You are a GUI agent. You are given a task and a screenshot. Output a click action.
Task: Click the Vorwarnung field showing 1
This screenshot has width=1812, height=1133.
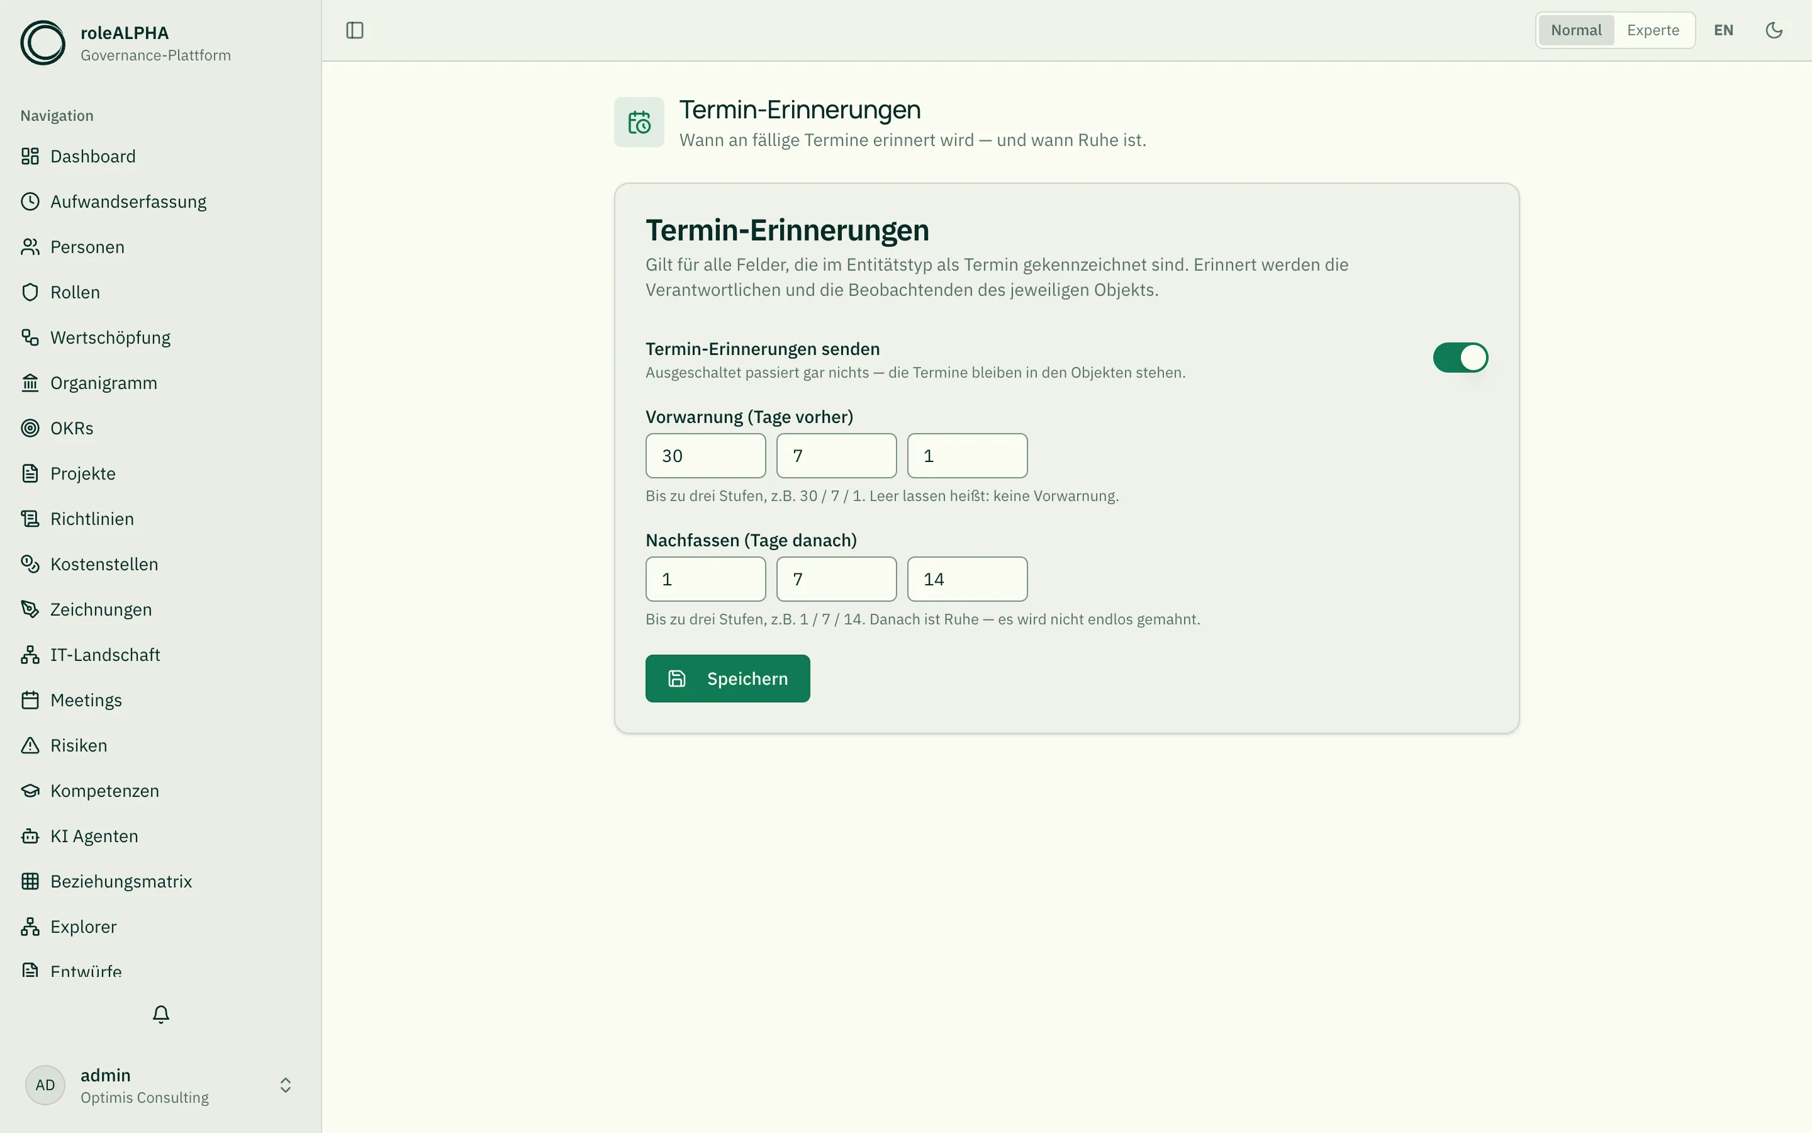(x=968, y=456)
